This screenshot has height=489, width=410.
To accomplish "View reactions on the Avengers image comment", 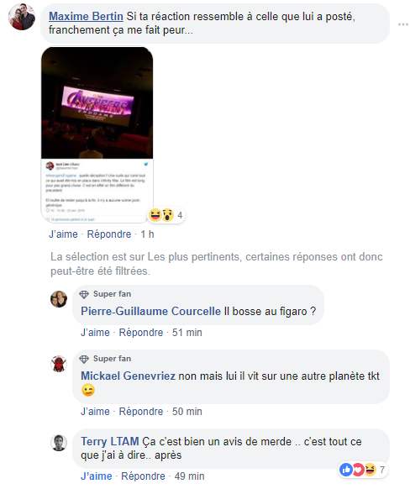I will [x=166, y=215].
